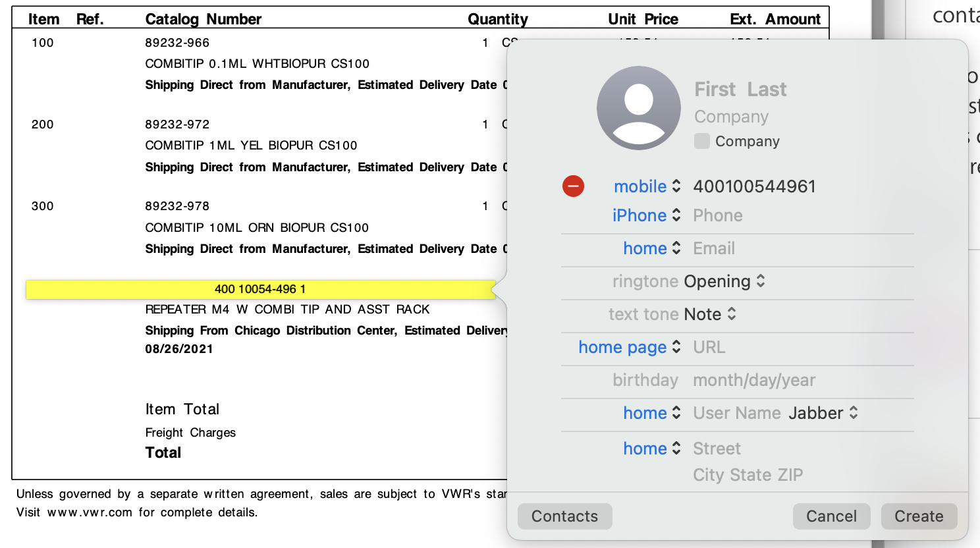Click COMBITIP 0.1ML WHTBIOPUR CS100 description

click(x=258, y=64)
